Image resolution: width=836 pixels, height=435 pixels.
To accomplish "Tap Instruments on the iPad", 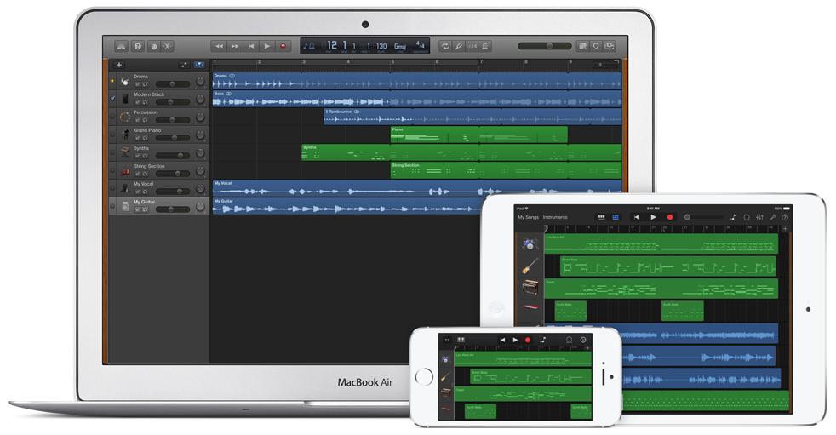I will coord(555,218).
